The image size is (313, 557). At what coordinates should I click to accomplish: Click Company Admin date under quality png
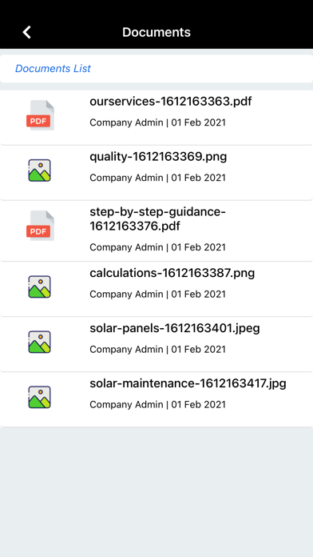click(x=157, y=178)
